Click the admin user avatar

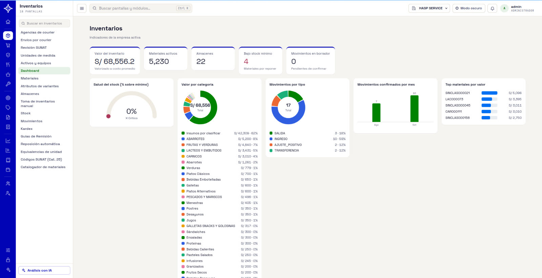(504, 8)
